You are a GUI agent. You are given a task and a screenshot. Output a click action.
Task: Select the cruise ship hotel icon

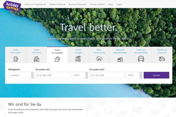pyautogui.click(x=120, y=59)
